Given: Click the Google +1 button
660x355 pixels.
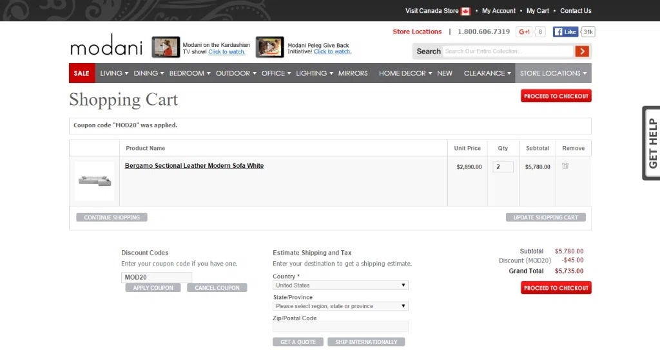Looking at the screenshot, I should coord(524,32).
